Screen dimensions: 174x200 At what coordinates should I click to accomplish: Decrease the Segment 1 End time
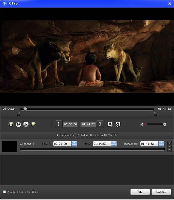click(114, 145)
